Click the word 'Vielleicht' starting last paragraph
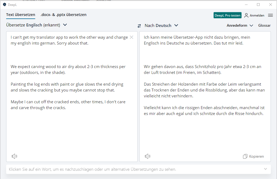 (x=152, y=108)
